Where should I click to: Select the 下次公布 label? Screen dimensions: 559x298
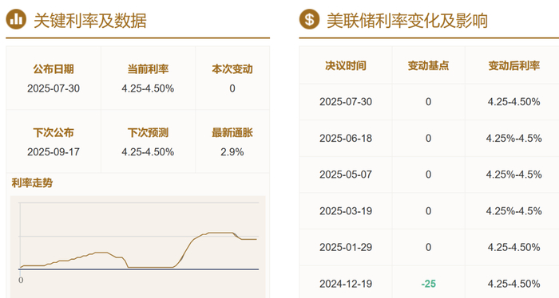pyautogui.click(x=54, y=132)
